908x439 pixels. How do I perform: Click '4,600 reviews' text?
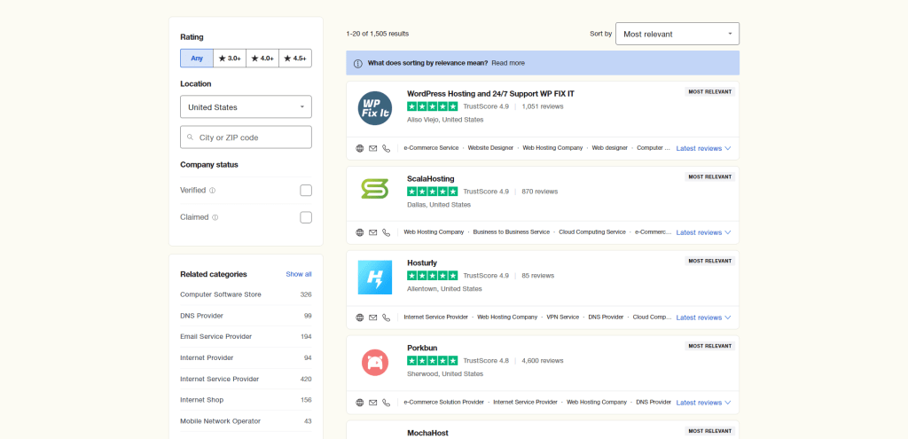543,360
